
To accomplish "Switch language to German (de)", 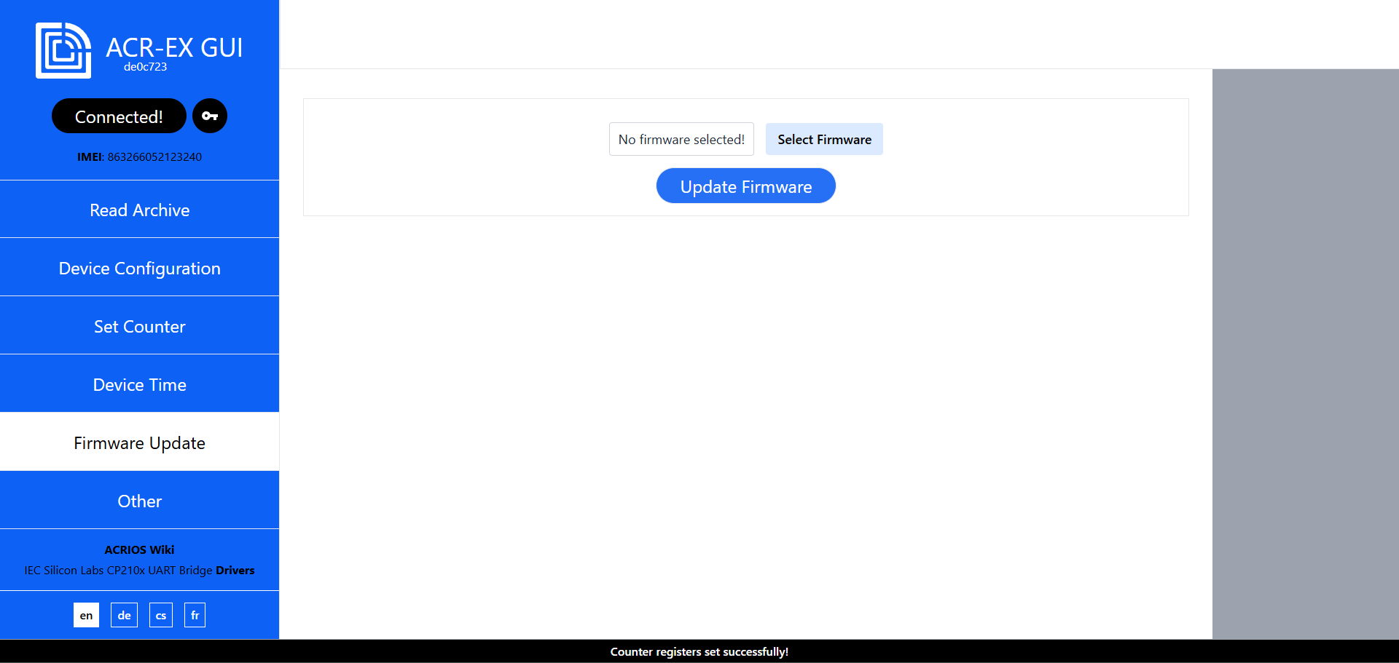I will [124, 616].
